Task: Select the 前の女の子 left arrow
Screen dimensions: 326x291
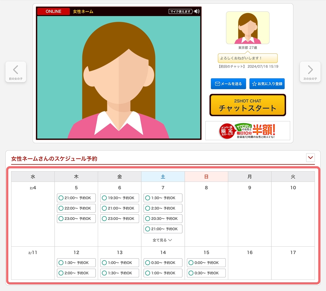Action: pyautogui.click(x=15, y=72)
